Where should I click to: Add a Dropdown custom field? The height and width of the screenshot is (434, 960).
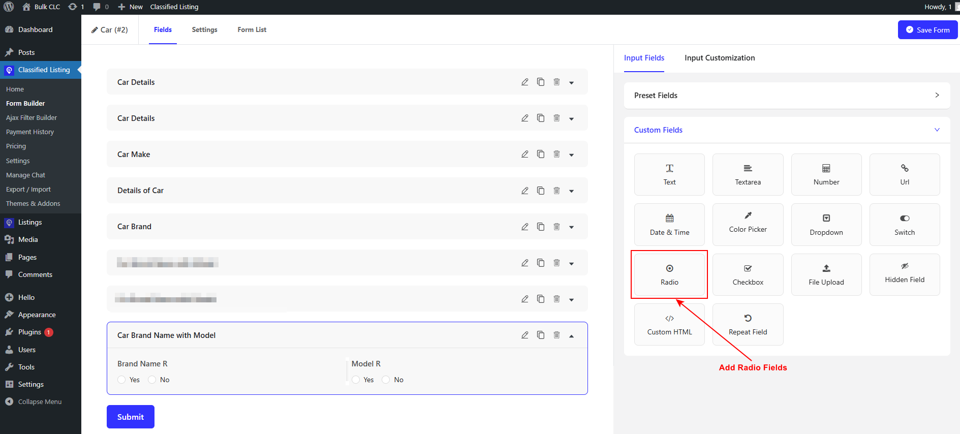[x=826, y=225]
